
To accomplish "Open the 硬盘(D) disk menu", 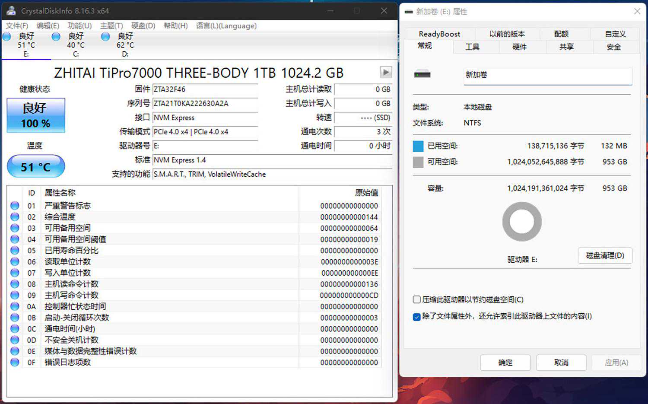I will tap(143, 26).
